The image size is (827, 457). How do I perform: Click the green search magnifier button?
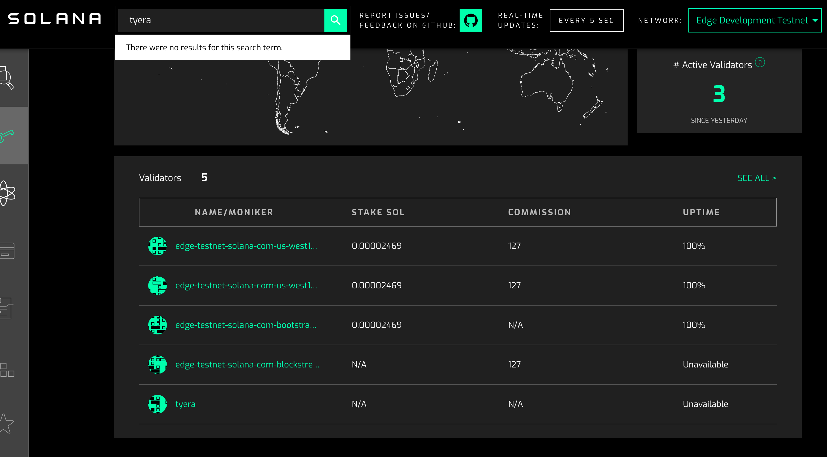point(335,20)
